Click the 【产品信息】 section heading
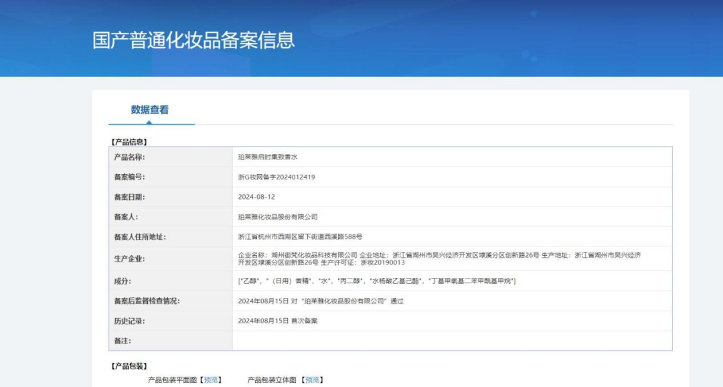The width and height of the screenshot is (723, 387). (x=129, y=142)
